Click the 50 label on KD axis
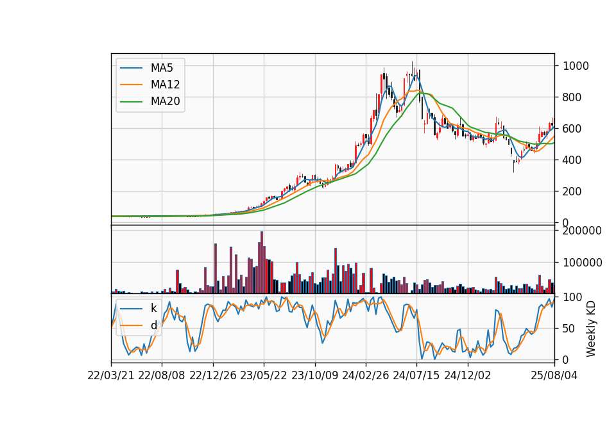616x442 pixels. 569,329
